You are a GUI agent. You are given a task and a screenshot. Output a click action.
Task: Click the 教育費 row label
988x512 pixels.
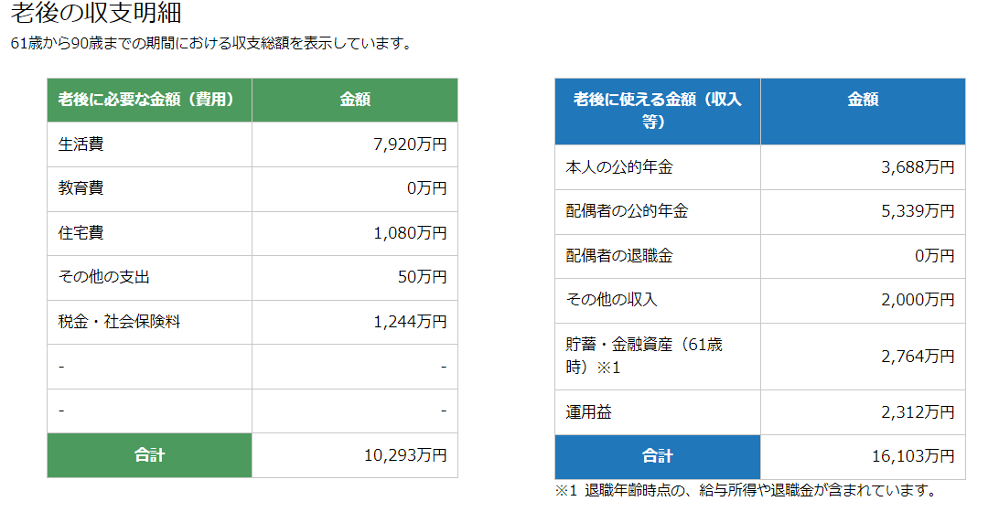tap(81, 188)
